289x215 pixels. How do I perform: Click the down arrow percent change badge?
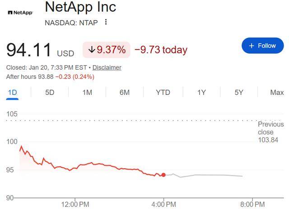coord(107,49)
